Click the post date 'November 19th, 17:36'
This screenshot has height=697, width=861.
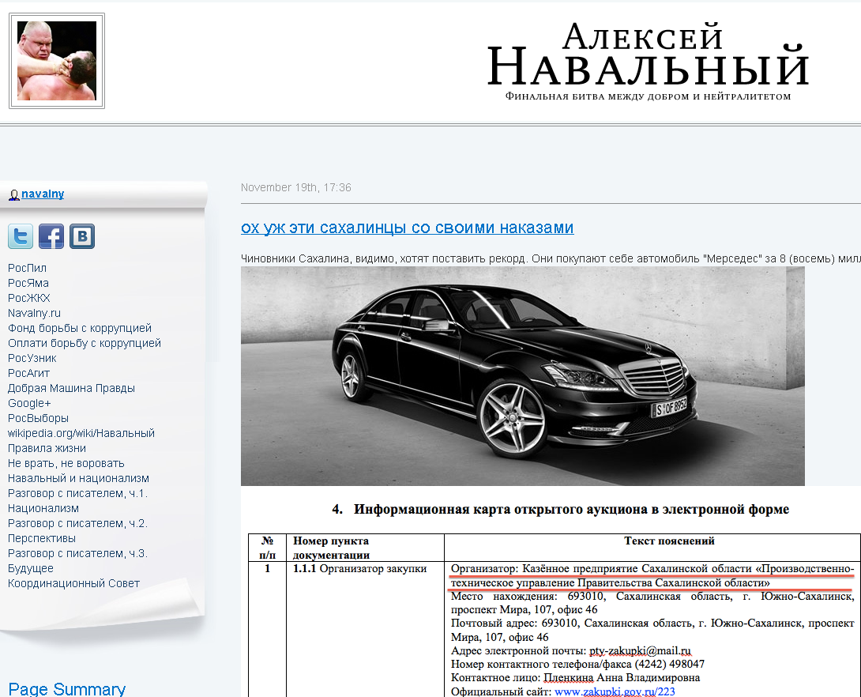296,187
